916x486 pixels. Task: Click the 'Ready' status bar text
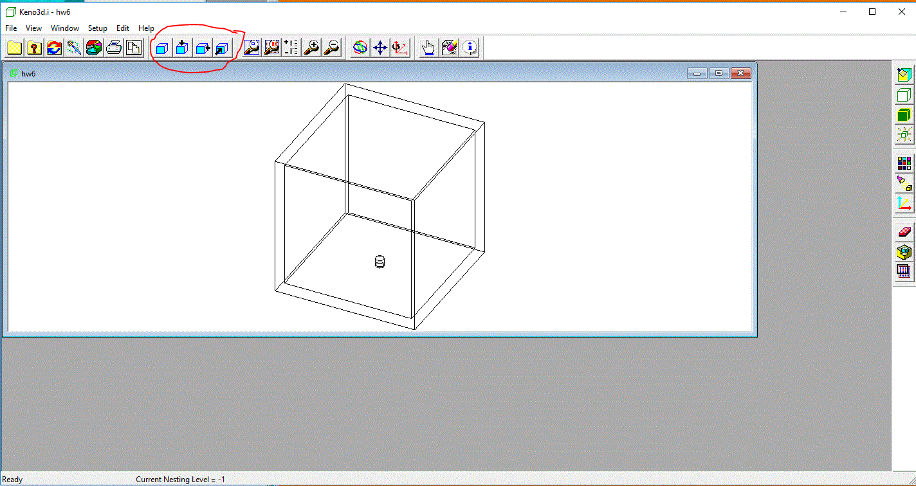(12, 480)
